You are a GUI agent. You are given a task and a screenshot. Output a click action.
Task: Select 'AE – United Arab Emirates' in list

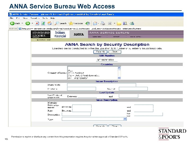[84, 75]
